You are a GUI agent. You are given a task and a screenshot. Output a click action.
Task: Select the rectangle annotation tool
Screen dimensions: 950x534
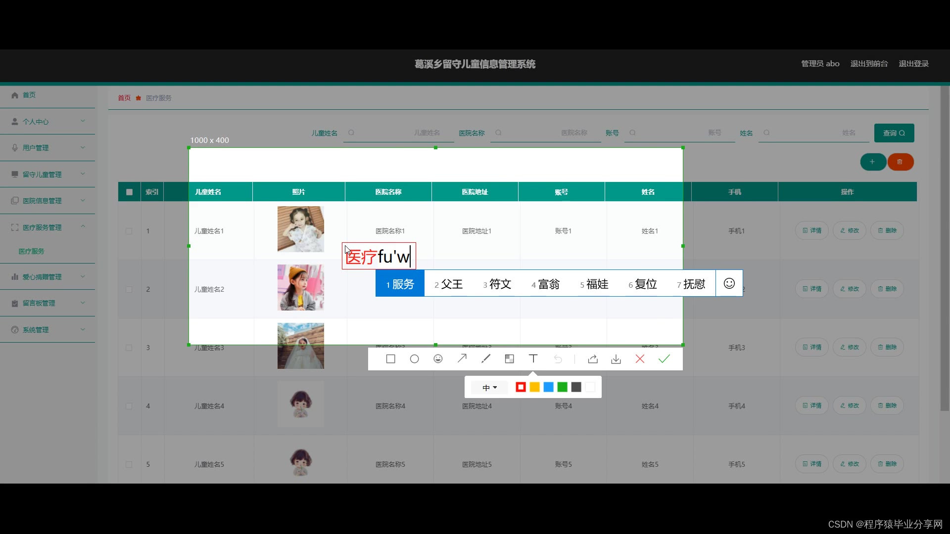tap(390, 359)
